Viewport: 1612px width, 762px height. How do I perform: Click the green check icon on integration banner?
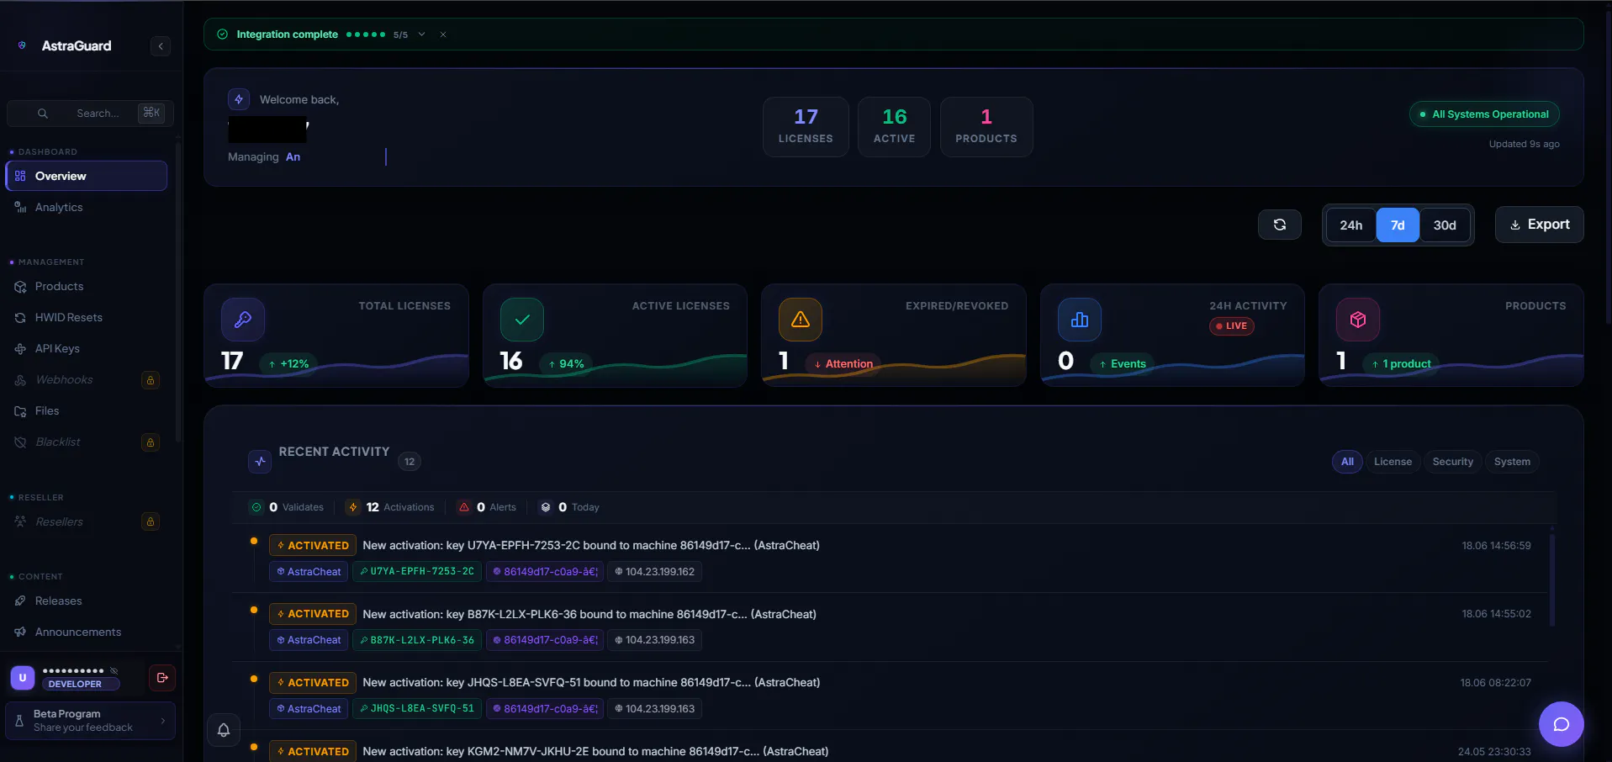coord(223,34)
